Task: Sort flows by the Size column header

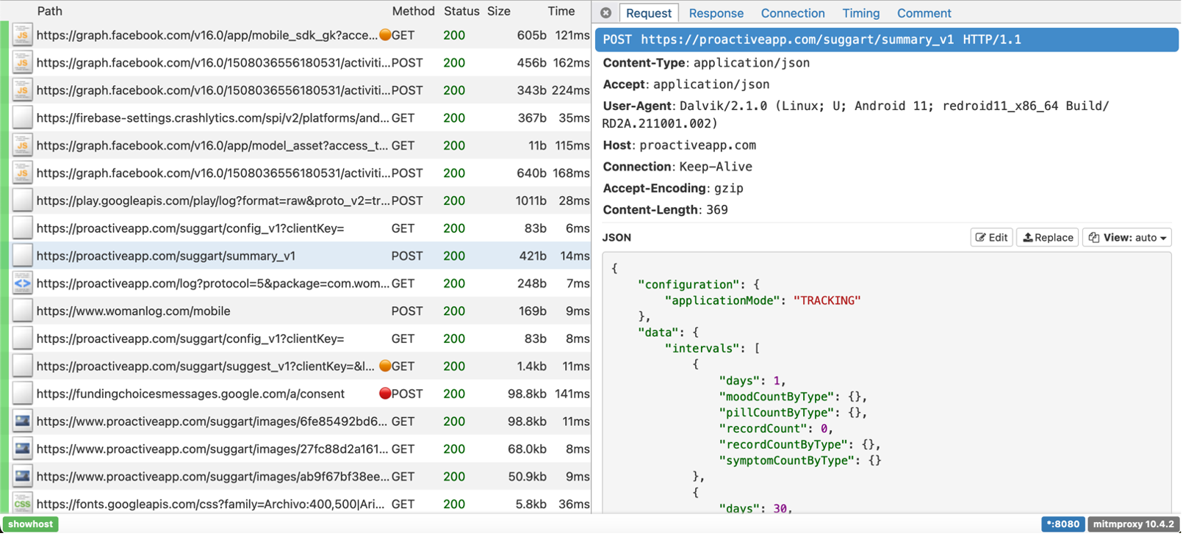Action: 498,11
